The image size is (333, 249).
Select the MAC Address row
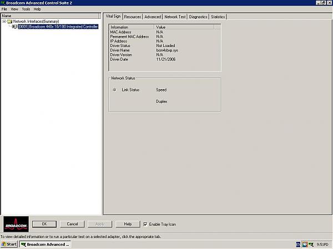pyautogui.click(x=165, y=32)
